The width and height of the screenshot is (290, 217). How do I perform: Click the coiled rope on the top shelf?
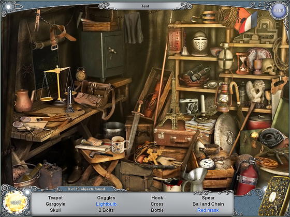tap(227, 18)
